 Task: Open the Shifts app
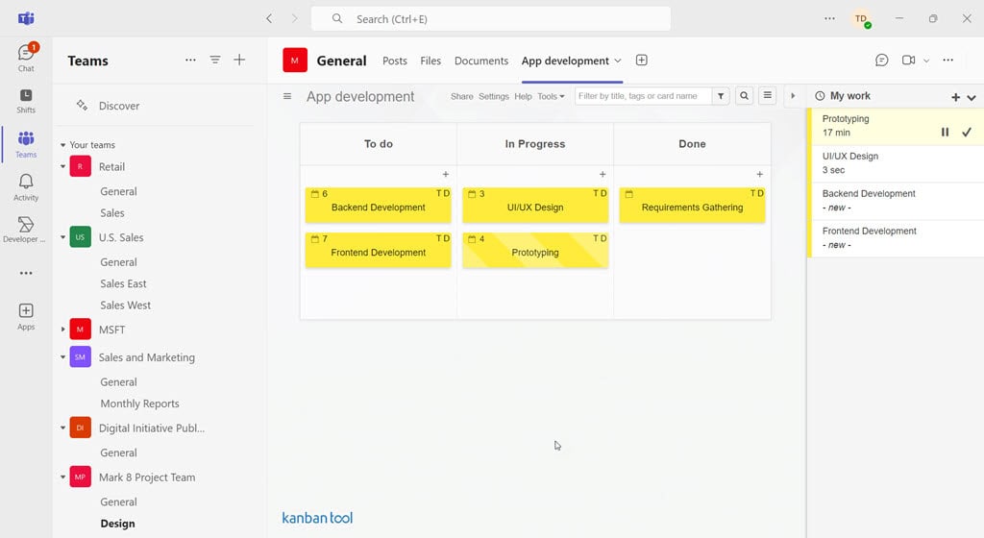tap(26, 101)
